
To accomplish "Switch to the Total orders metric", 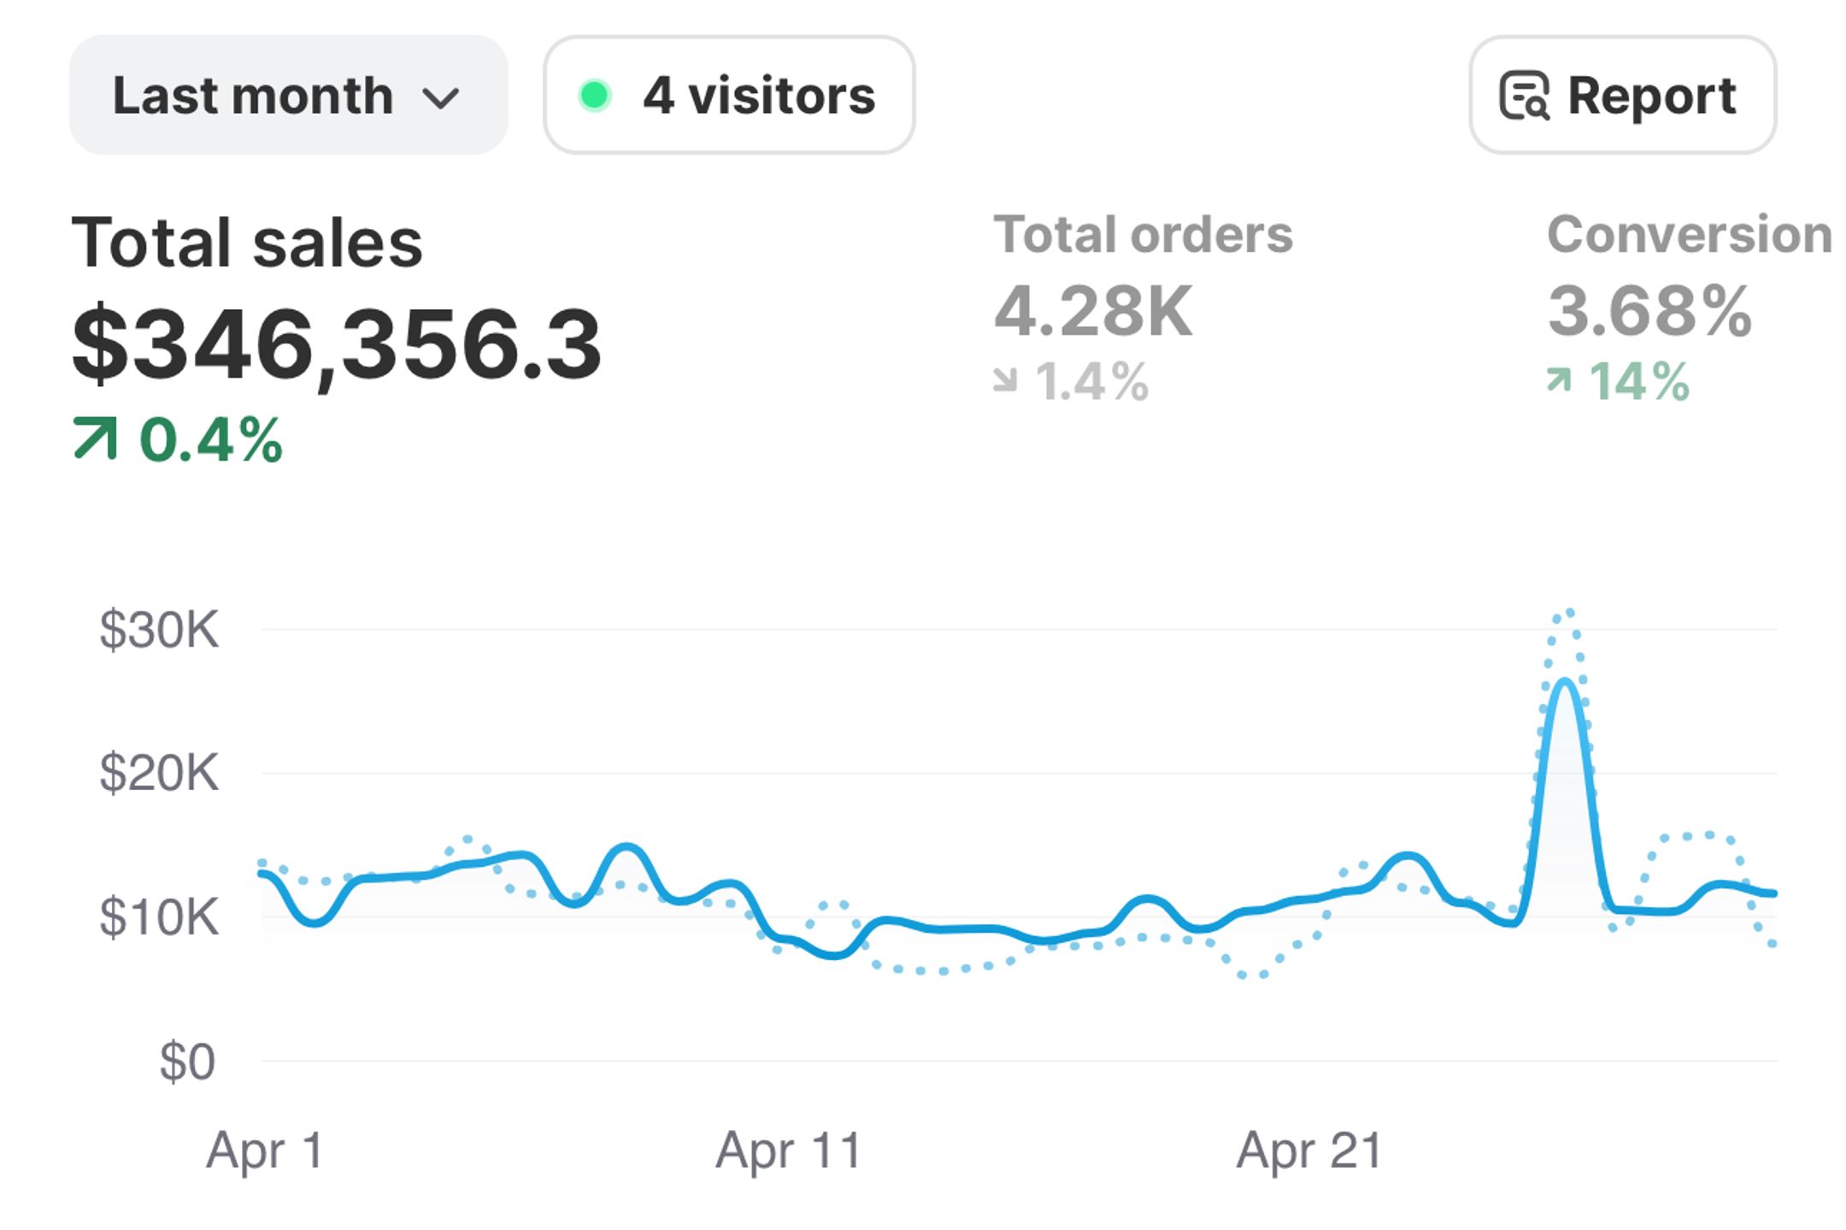I will coord(1143,234).
